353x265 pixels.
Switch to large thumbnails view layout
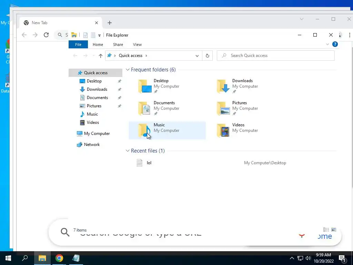[x=334, y=229]
